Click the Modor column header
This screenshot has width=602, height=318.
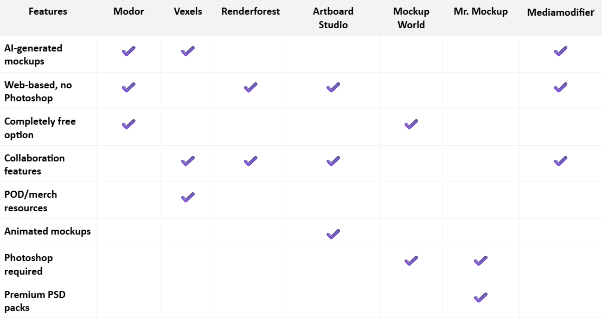click(129, 11)
